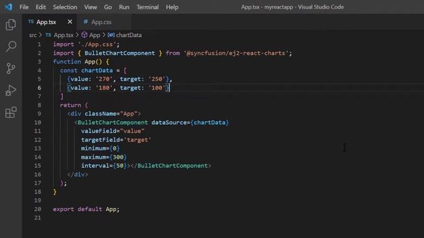
Task: Click the target '250' on line 5
Action: pyautogui.click(x=157, y=79)
